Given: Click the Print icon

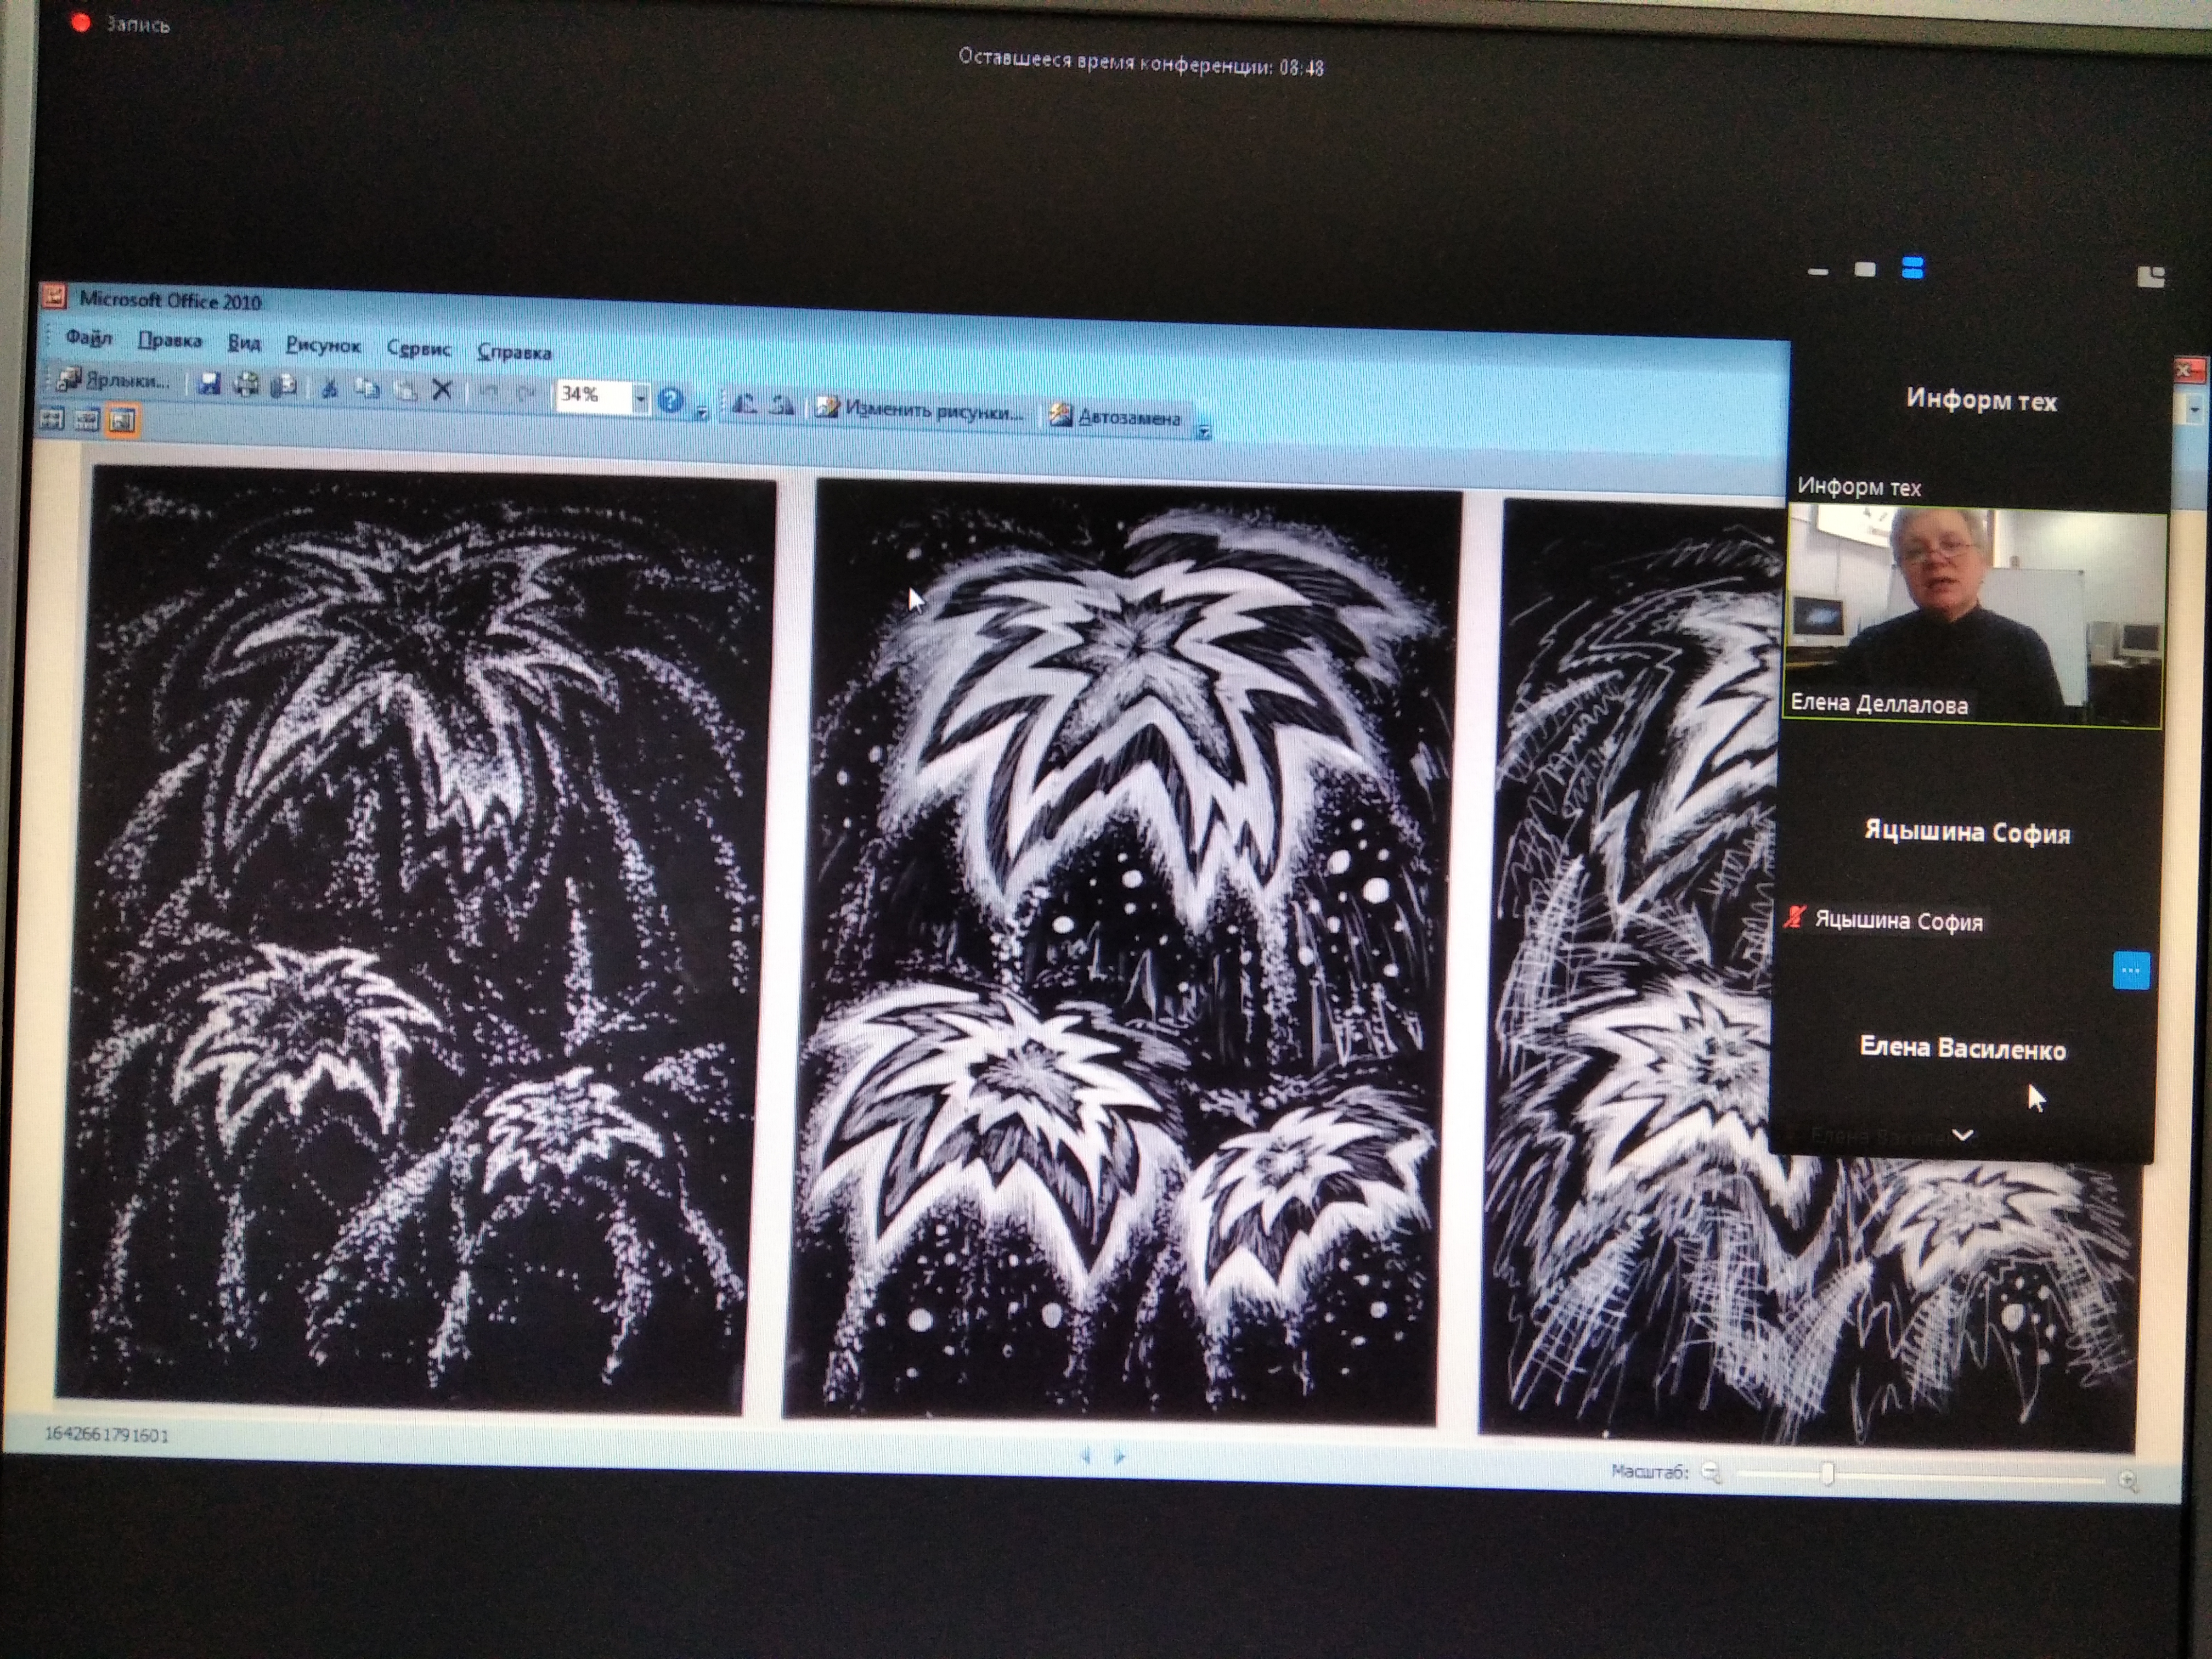Looking at the screenshot, I should click(246, 385).
